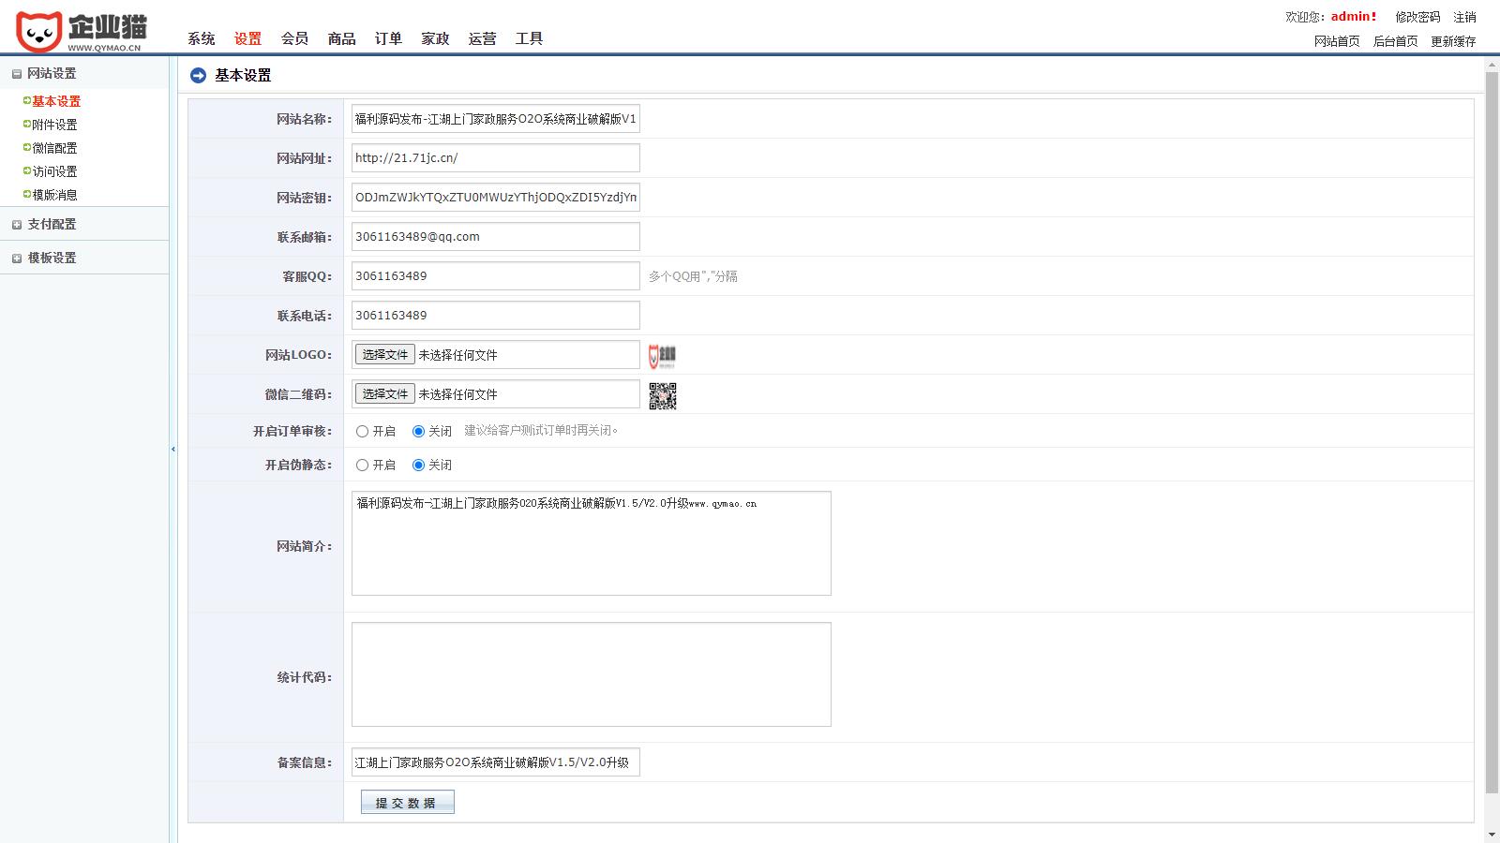Open the 家政 menu
Screen dimensions: 1500x843
pyautogui.click(x=434, y=38)
